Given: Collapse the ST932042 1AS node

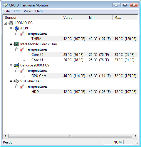Looking at the screenshot, I should pyautogui.click(x=11, y=81).
